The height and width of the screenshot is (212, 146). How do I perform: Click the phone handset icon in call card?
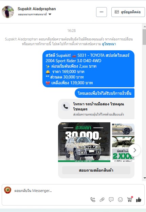pyautogui.click(x=66, y=107)
